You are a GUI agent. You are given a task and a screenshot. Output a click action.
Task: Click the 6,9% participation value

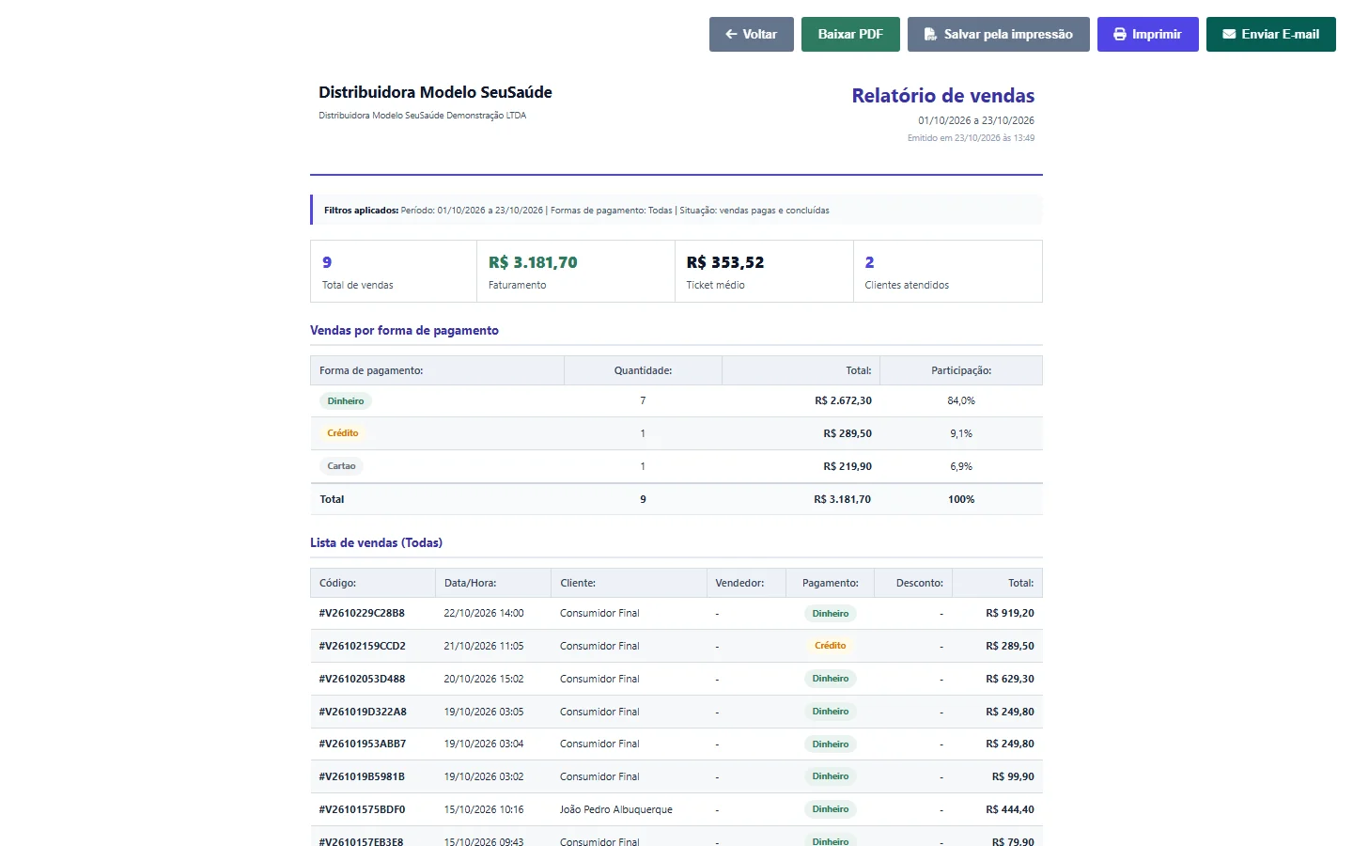tap(961, 466)
